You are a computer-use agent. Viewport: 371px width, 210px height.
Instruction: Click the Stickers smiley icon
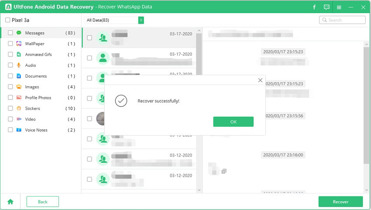pos(19,108)
